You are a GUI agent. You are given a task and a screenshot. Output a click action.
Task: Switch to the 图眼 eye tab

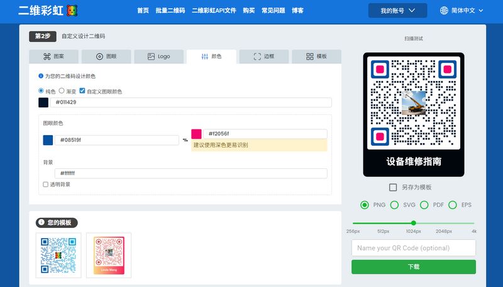point(106,57)
